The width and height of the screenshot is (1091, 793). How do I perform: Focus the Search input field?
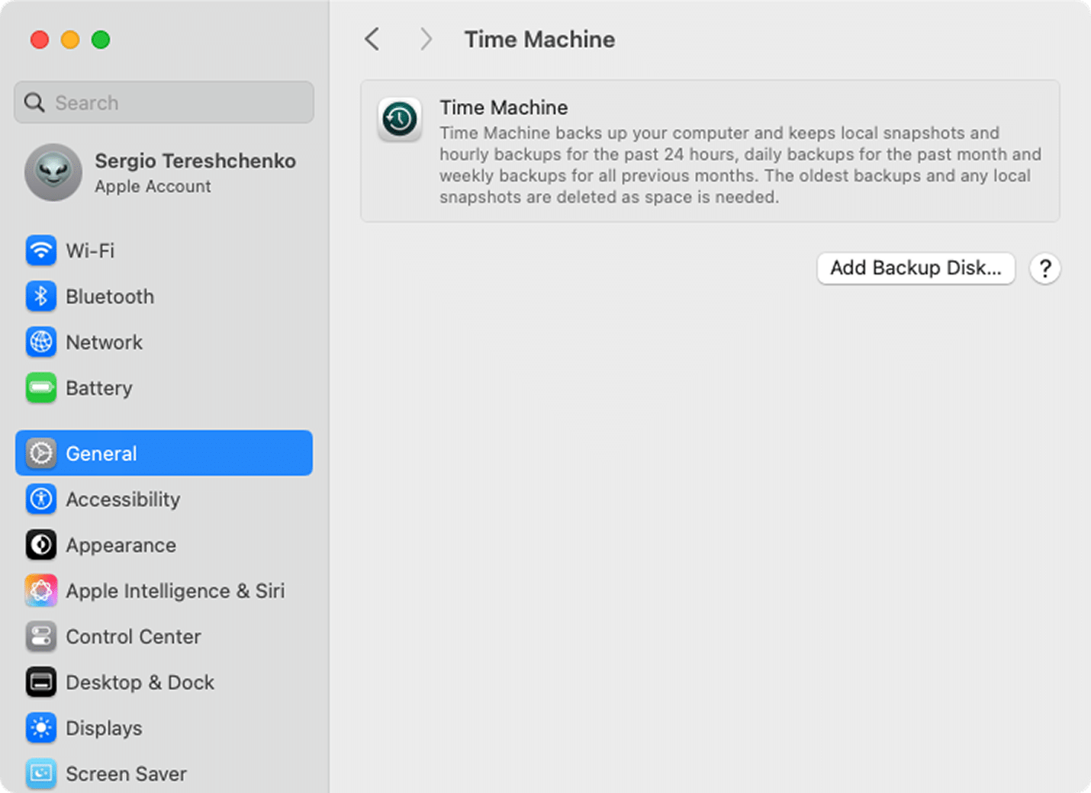[x=164, y=102]
